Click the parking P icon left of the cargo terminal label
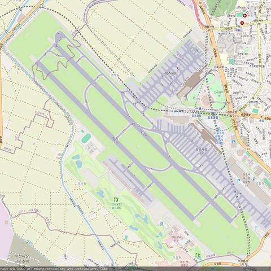Screen dimensions: 271x271 [239, 181]
